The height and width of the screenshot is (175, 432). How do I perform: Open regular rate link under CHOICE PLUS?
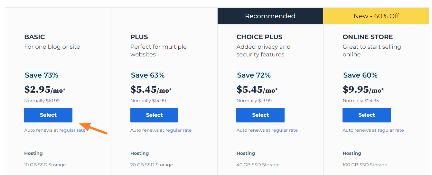(x=285, y=130)
